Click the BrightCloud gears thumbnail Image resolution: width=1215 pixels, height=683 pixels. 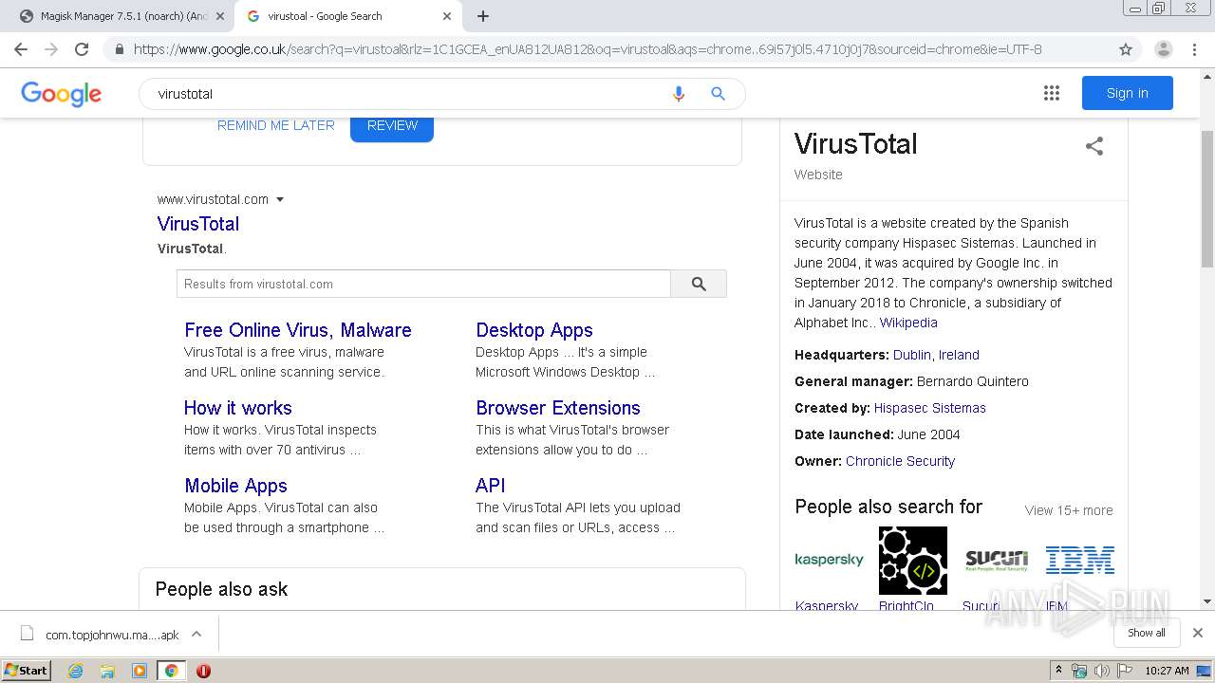pos(913,560)
